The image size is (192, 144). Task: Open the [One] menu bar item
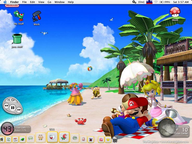(x=141, y=2)
